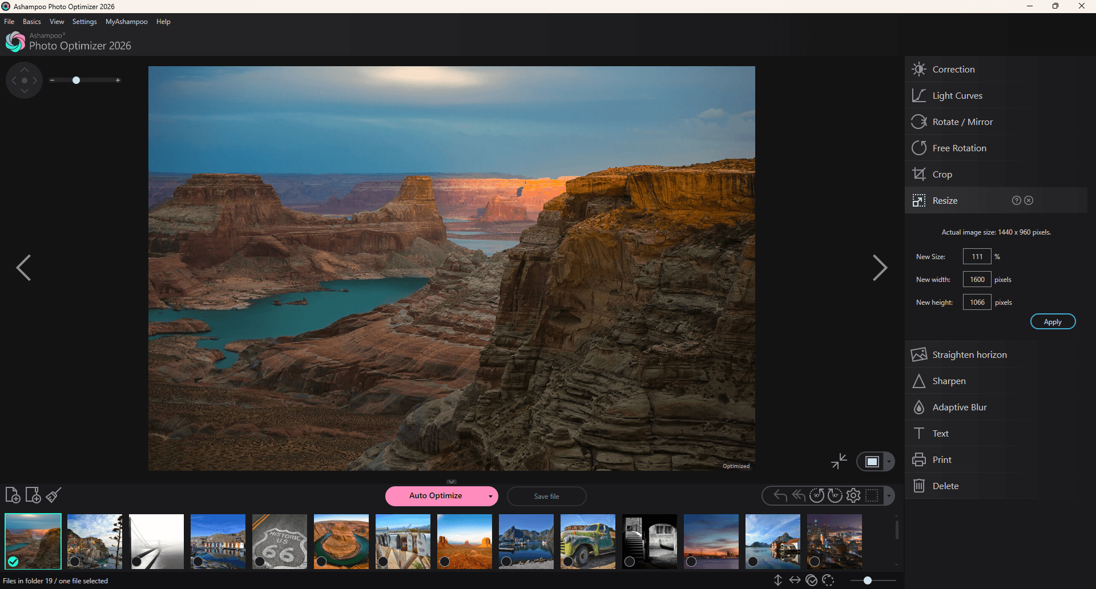Open the Text tool

click(996, 433)
